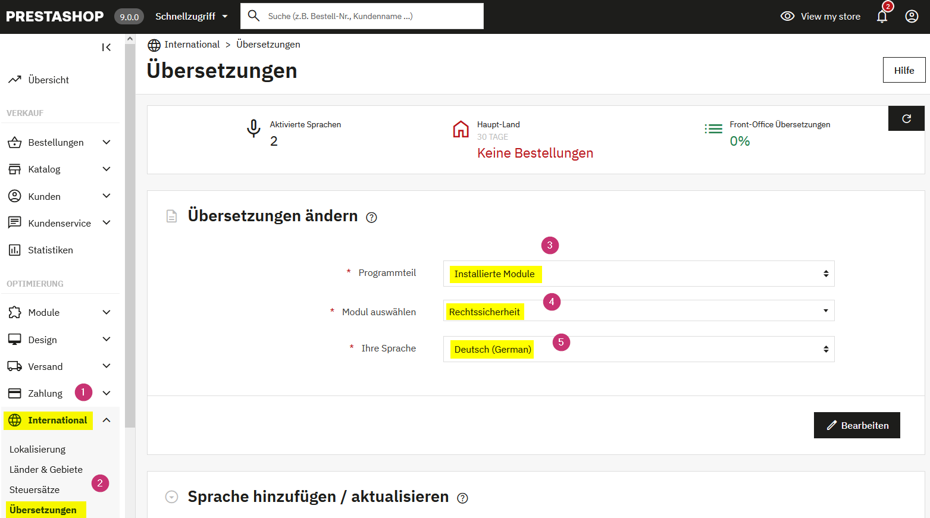Click the Hilfe button
This screenshot has width=930, height=518.
pos(903,70)
